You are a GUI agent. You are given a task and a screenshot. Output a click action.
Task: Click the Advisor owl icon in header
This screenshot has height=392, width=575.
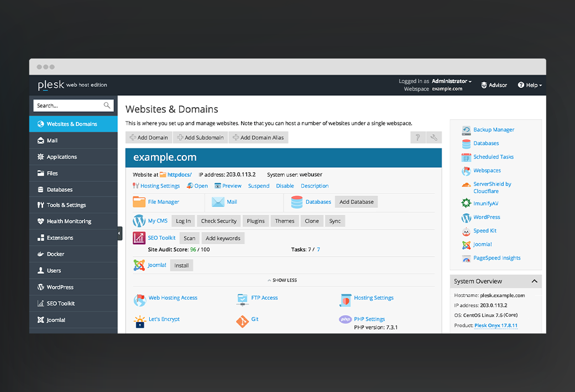tap(484, 85)
